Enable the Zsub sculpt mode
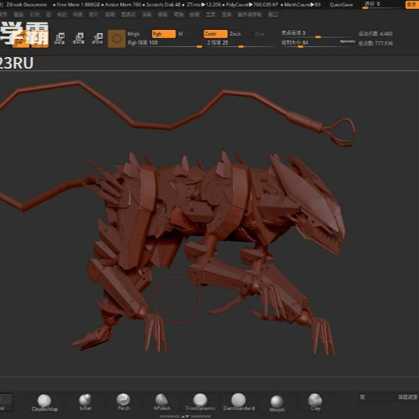The height and width of the screenshot is (419, 419). [235, 34]
